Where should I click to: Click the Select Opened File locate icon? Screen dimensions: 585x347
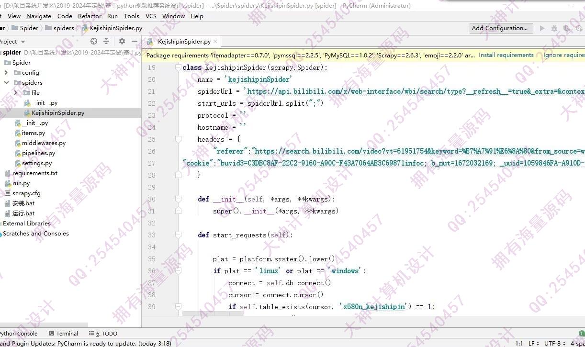[94, 42]
